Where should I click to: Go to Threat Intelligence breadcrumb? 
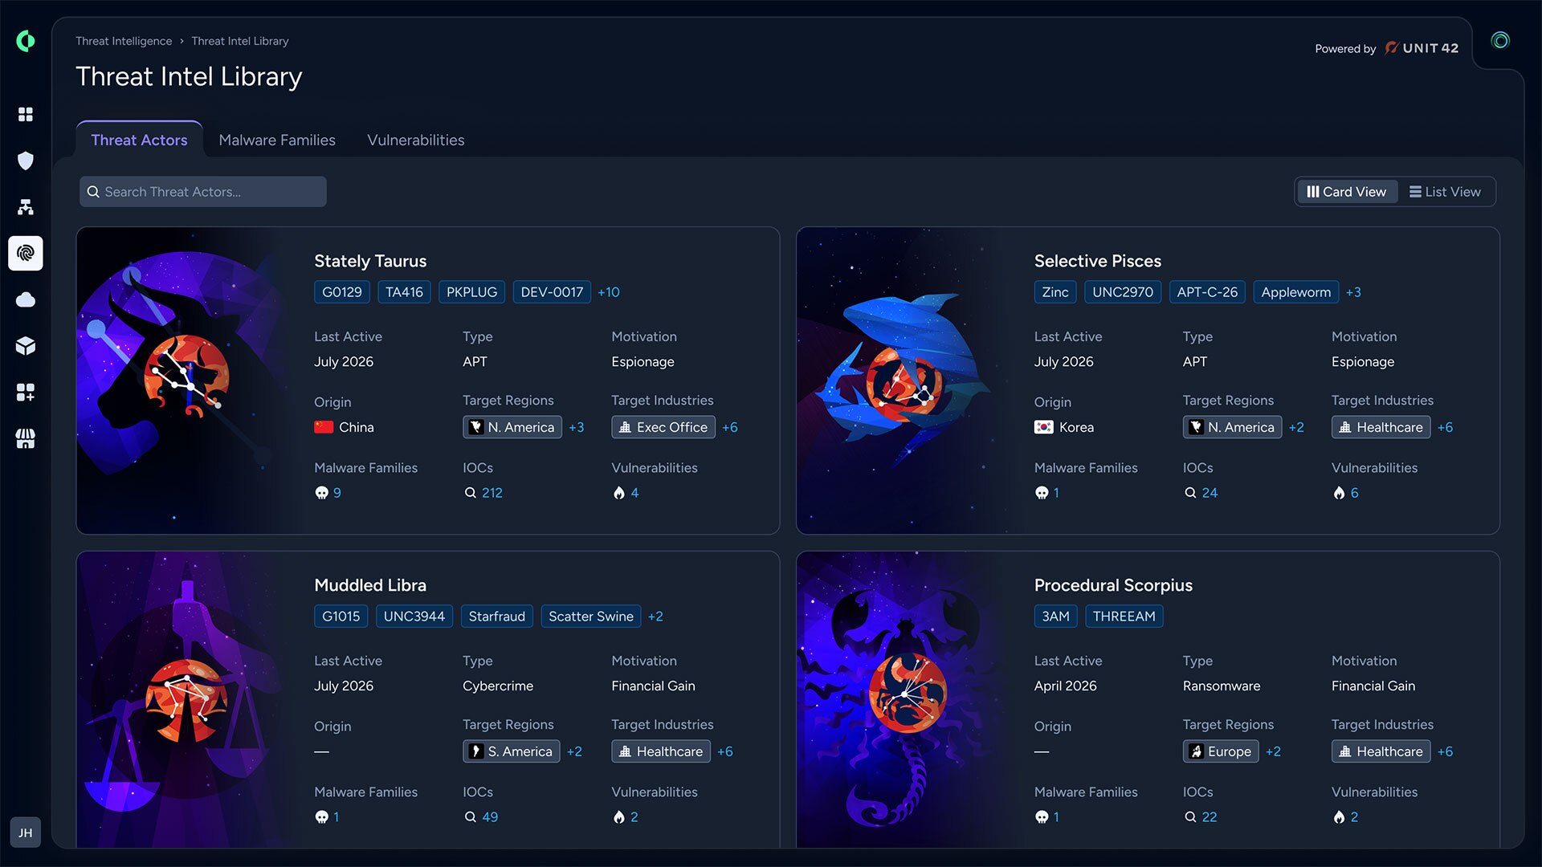(x=124, y=41)
